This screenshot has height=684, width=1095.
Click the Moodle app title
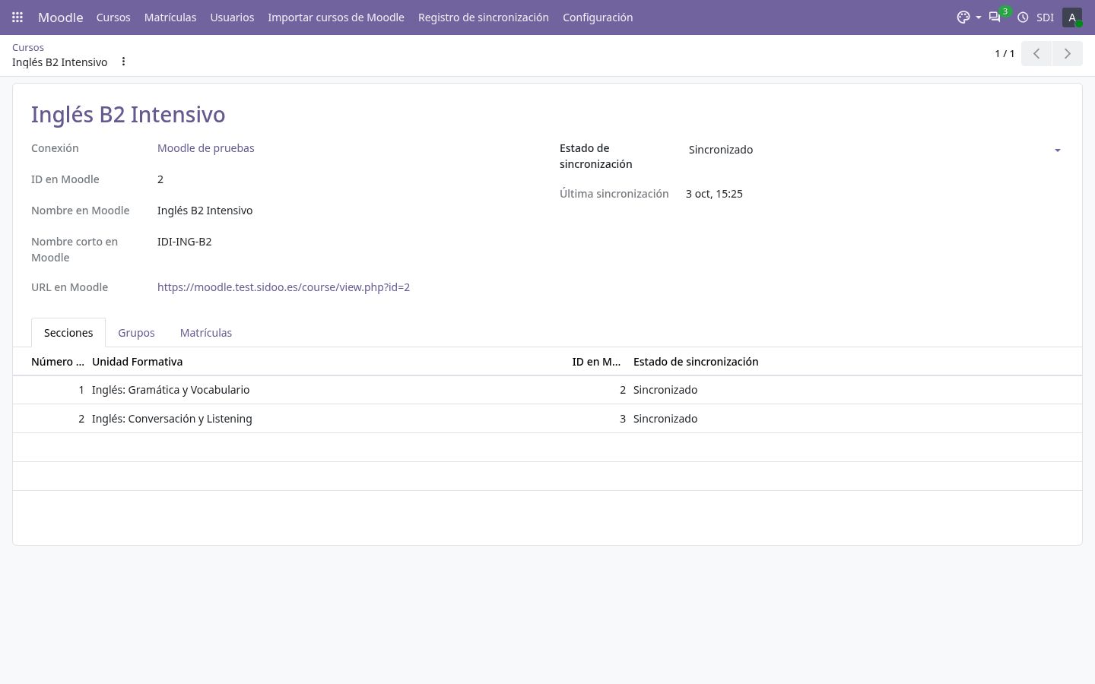coord(60,17)
